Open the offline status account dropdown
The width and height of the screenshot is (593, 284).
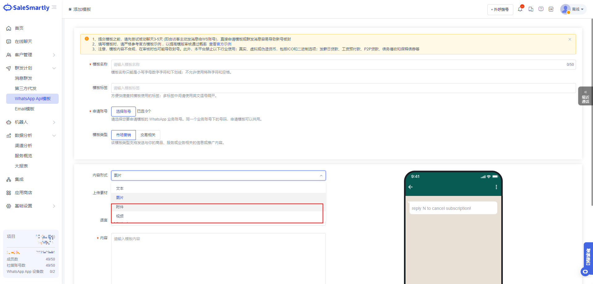pyautogui.click(x=573, y=9)
